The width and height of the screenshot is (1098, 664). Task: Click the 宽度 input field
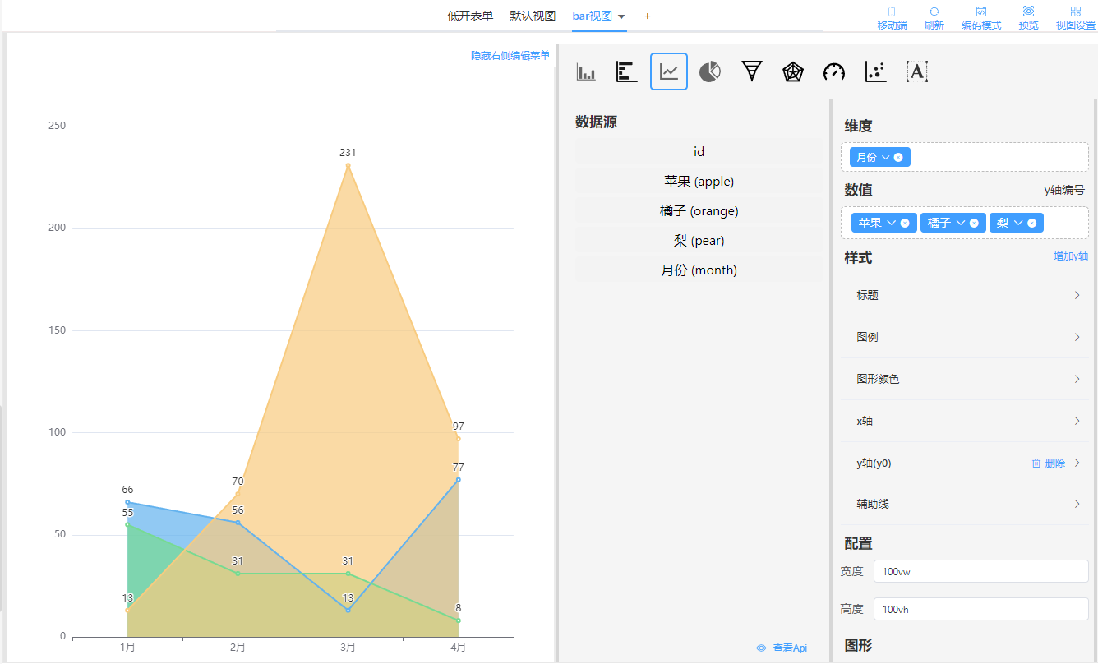pyautogui.click(x=980, y=571)
